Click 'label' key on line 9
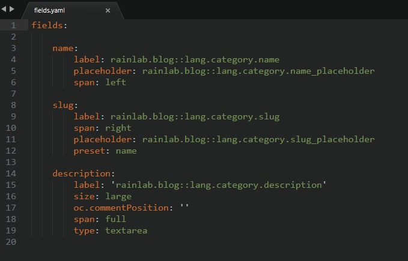Image resolution: width=408 pixels, height=261 pixels. (x=87, y=116)
